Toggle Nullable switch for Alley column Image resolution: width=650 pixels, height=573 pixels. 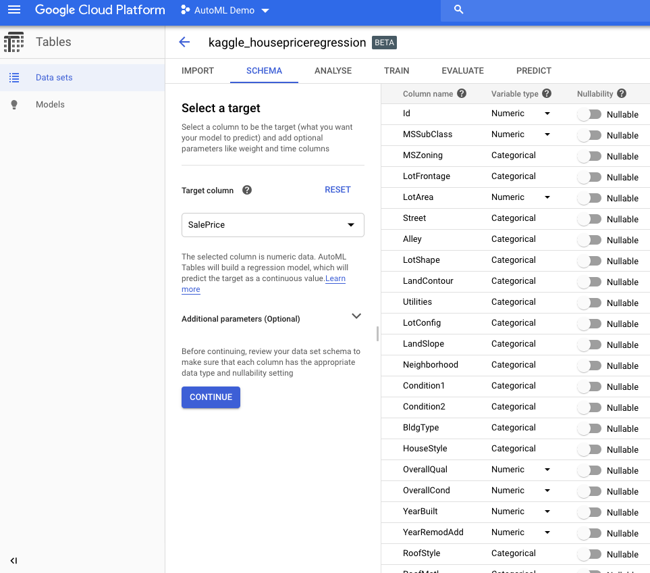click(589, 241)
